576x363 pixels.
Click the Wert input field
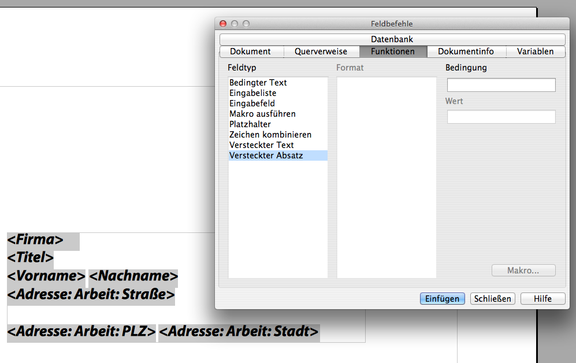(501, 117)
